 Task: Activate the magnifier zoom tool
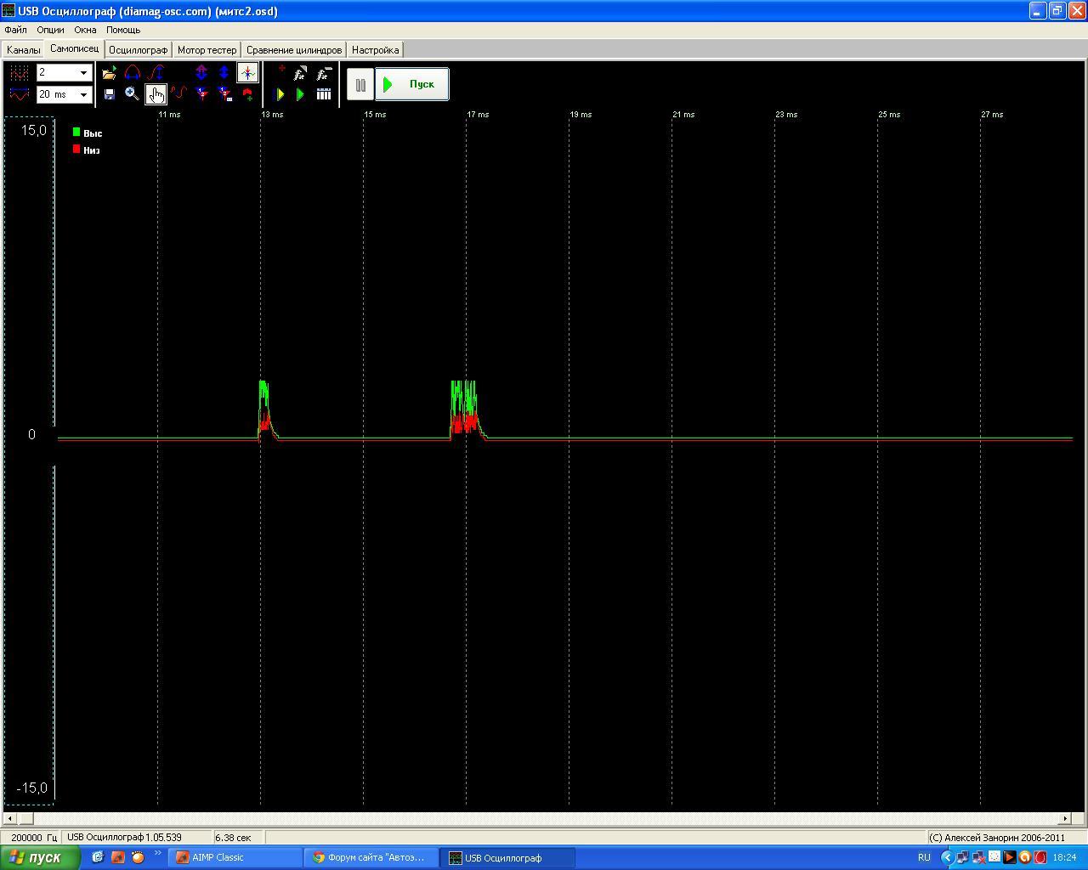pos(132,94)
